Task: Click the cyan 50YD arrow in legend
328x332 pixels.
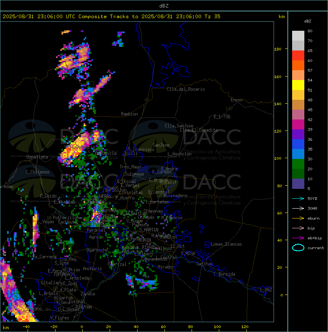Action: click(298, 198)
